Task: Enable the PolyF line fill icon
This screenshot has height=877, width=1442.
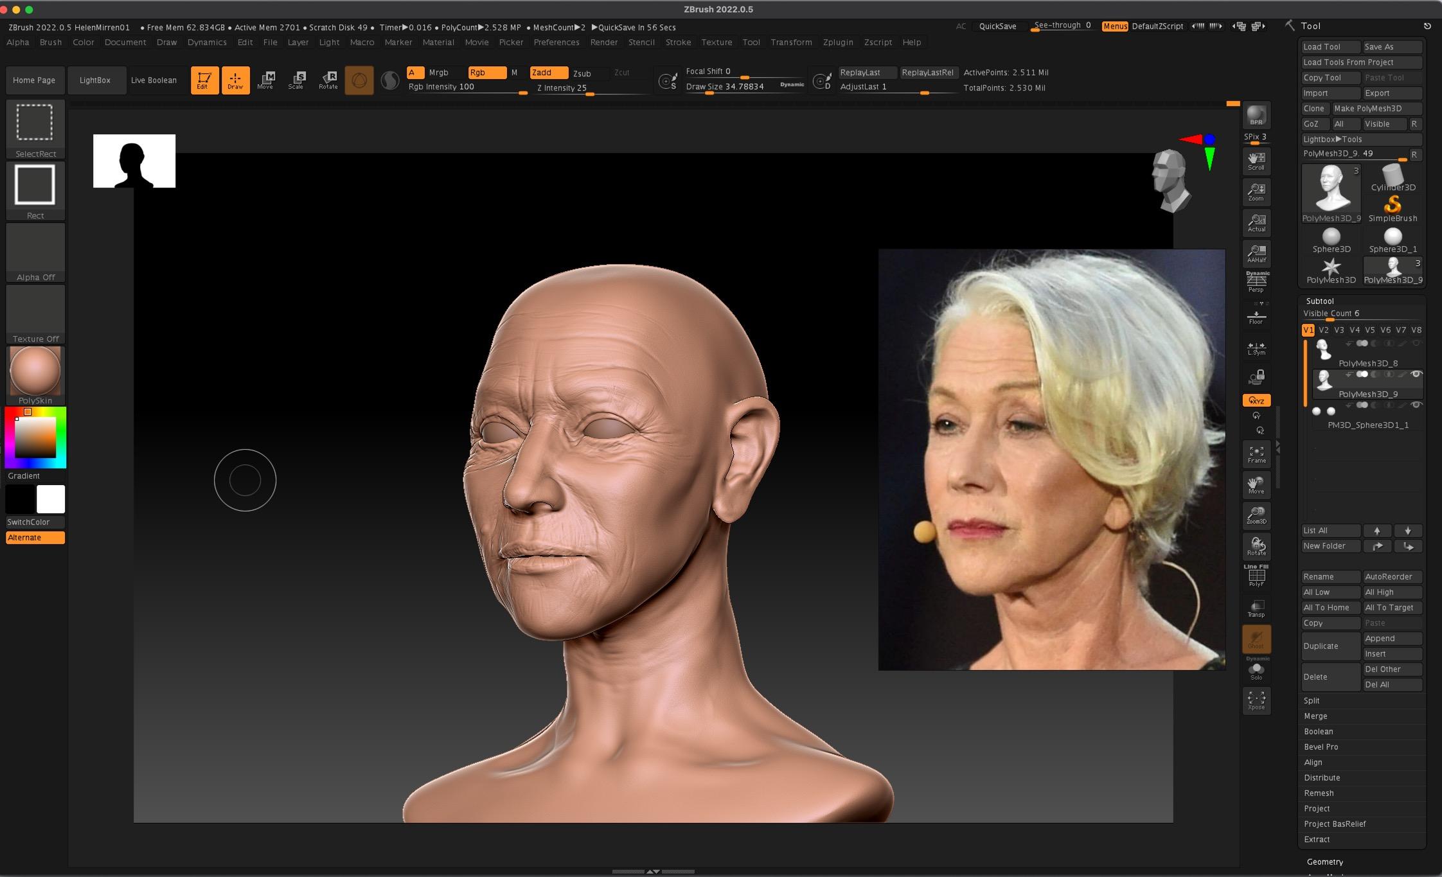Action: pyautogui.click(x=1256, y=577)
